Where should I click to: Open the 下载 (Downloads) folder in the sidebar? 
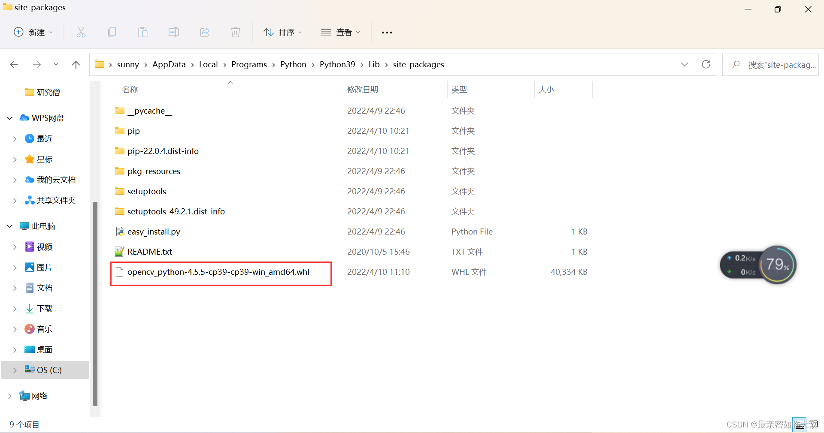point(44,308)
